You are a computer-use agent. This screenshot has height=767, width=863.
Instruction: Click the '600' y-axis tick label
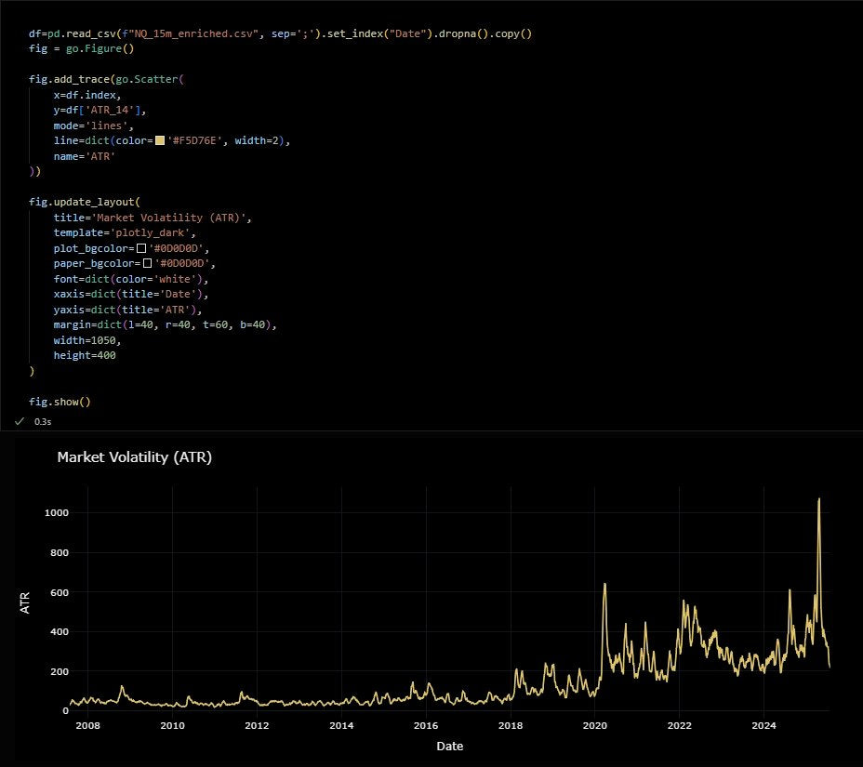click(x=60, y=592)
